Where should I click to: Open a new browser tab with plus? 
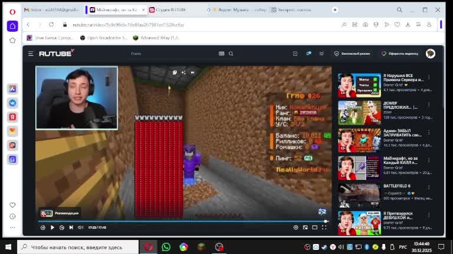pyautogui.click(x=335, y=10)
